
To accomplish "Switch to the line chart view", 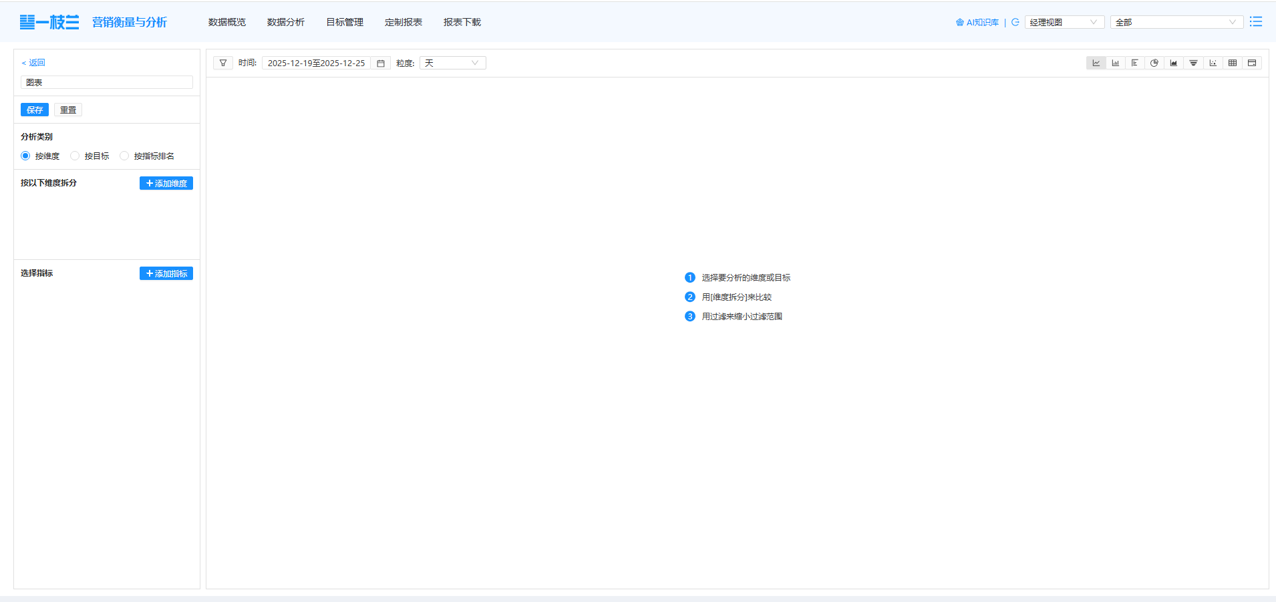I will [1096, 63].
